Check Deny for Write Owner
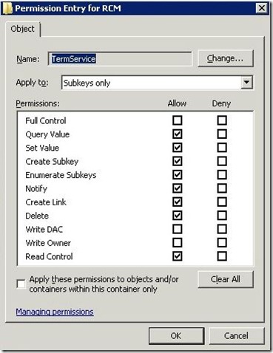Screen dimensions: 273x353 pos(222,242)
